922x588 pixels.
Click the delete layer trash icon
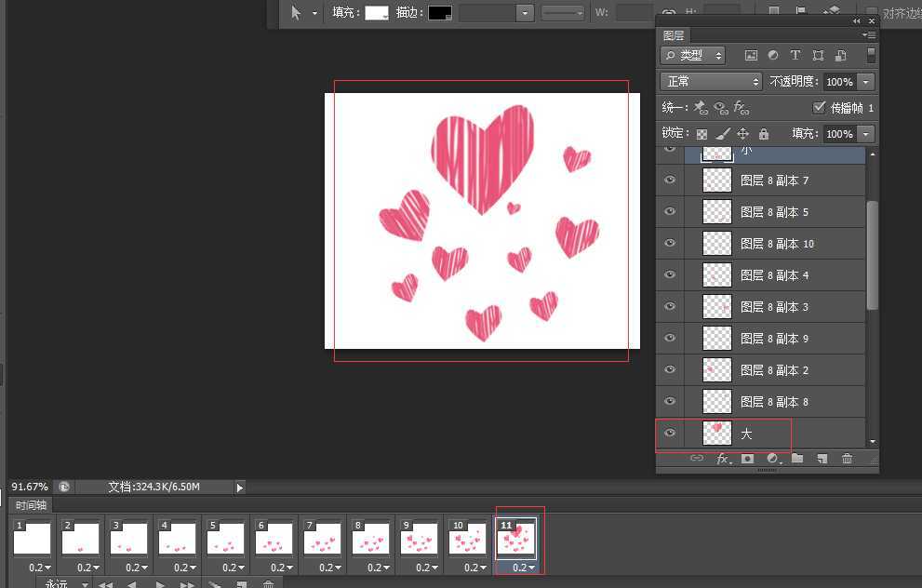point(847,459)
